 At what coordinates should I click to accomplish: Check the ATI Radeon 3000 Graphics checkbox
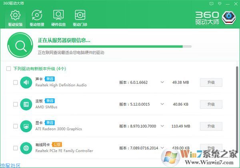pyautogui.click(x=16, y=126)
